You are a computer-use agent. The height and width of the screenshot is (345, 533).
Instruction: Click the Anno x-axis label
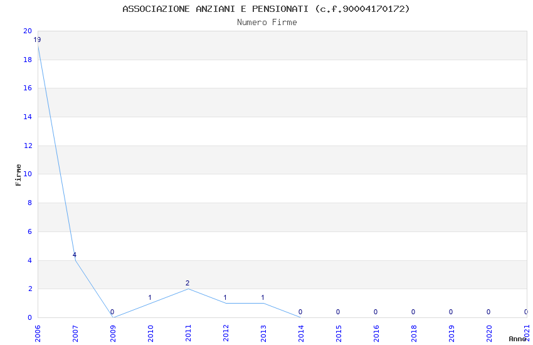tap(517, 339)
